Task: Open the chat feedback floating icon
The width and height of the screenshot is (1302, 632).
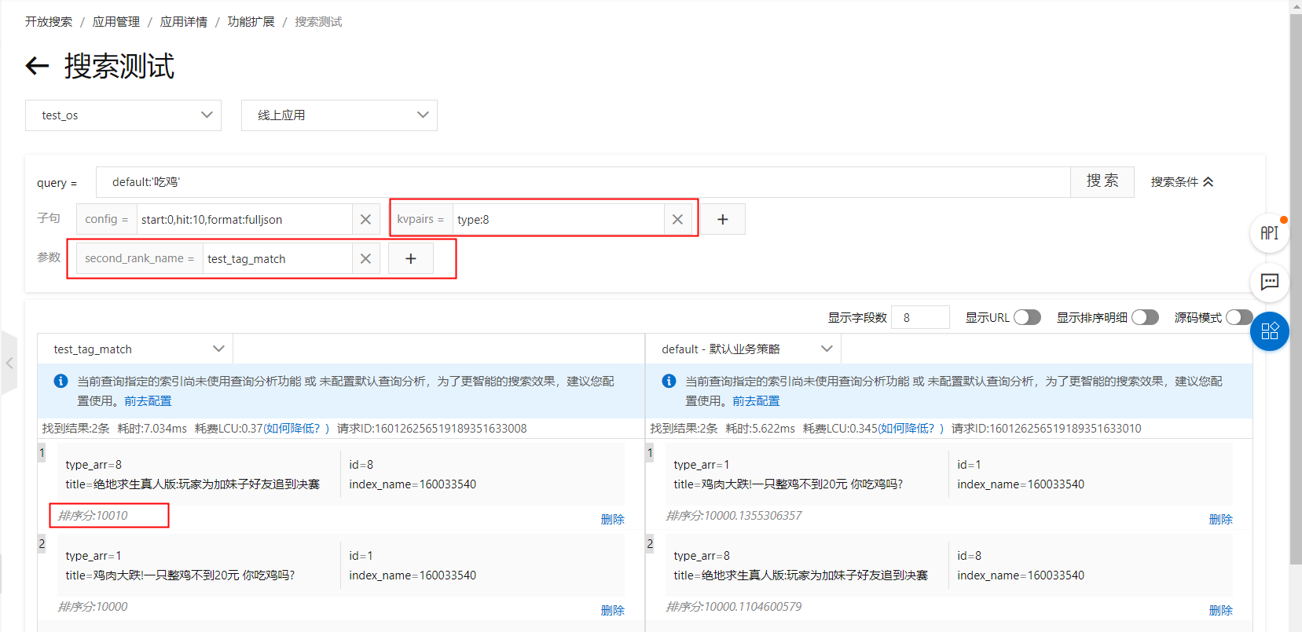Action: click(x=1269, y=282)
